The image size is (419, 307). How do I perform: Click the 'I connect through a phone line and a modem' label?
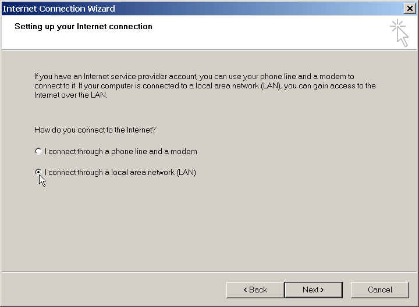[121, 151]
